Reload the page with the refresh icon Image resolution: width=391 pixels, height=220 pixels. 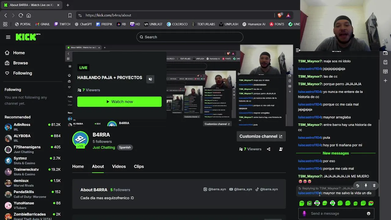coord(21,15)
